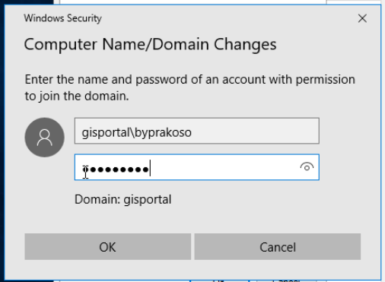The height and width of the screenshot is (282, 385).
Task: Select the Windows Security title text
Action: click(x=62, y=18)
